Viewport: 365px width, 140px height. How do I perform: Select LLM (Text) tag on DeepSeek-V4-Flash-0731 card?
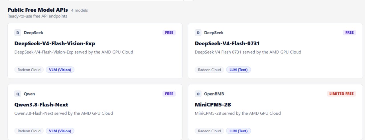coord(239,70)
